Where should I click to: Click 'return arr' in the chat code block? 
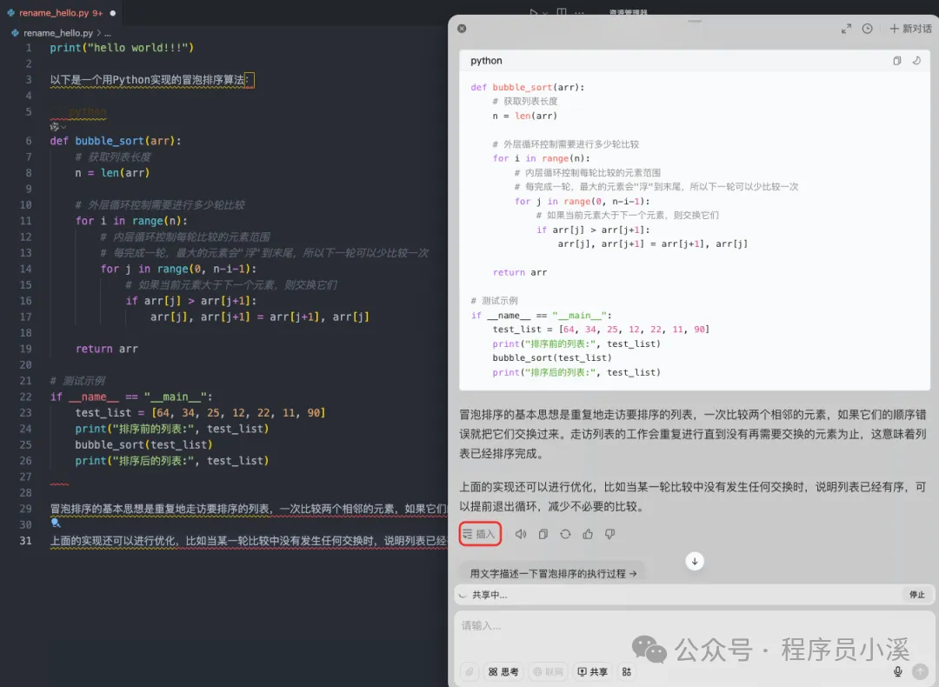pos(520,272)
